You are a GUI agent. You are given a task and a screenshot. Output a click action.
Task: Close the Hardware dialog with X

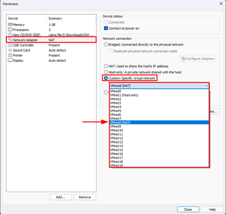[221, 4]
